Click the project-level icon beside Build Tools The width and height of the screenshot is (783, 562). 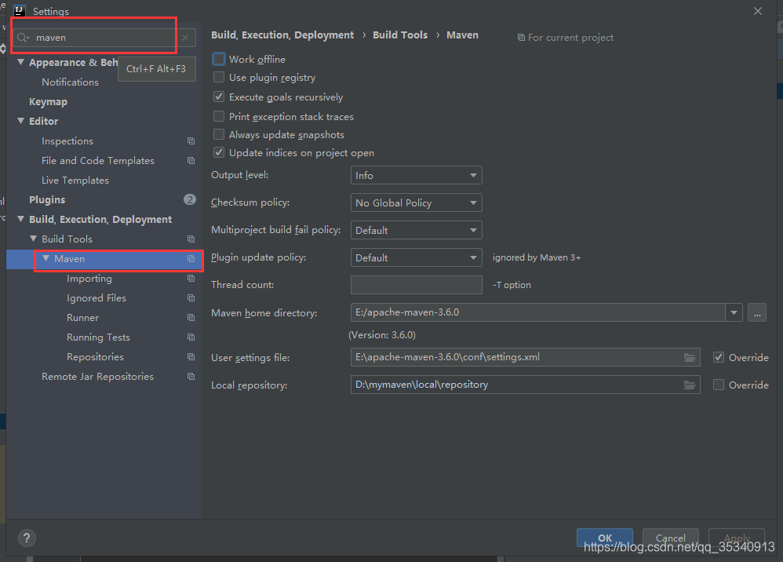click(191, 239)
